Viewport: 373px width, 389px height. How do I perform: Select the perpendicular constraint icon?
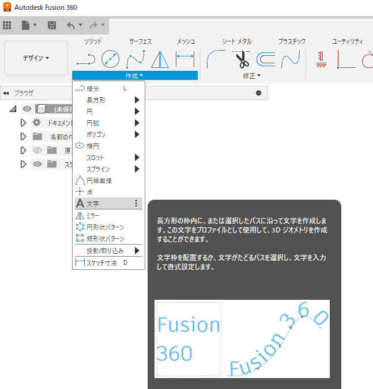[346, 59]
